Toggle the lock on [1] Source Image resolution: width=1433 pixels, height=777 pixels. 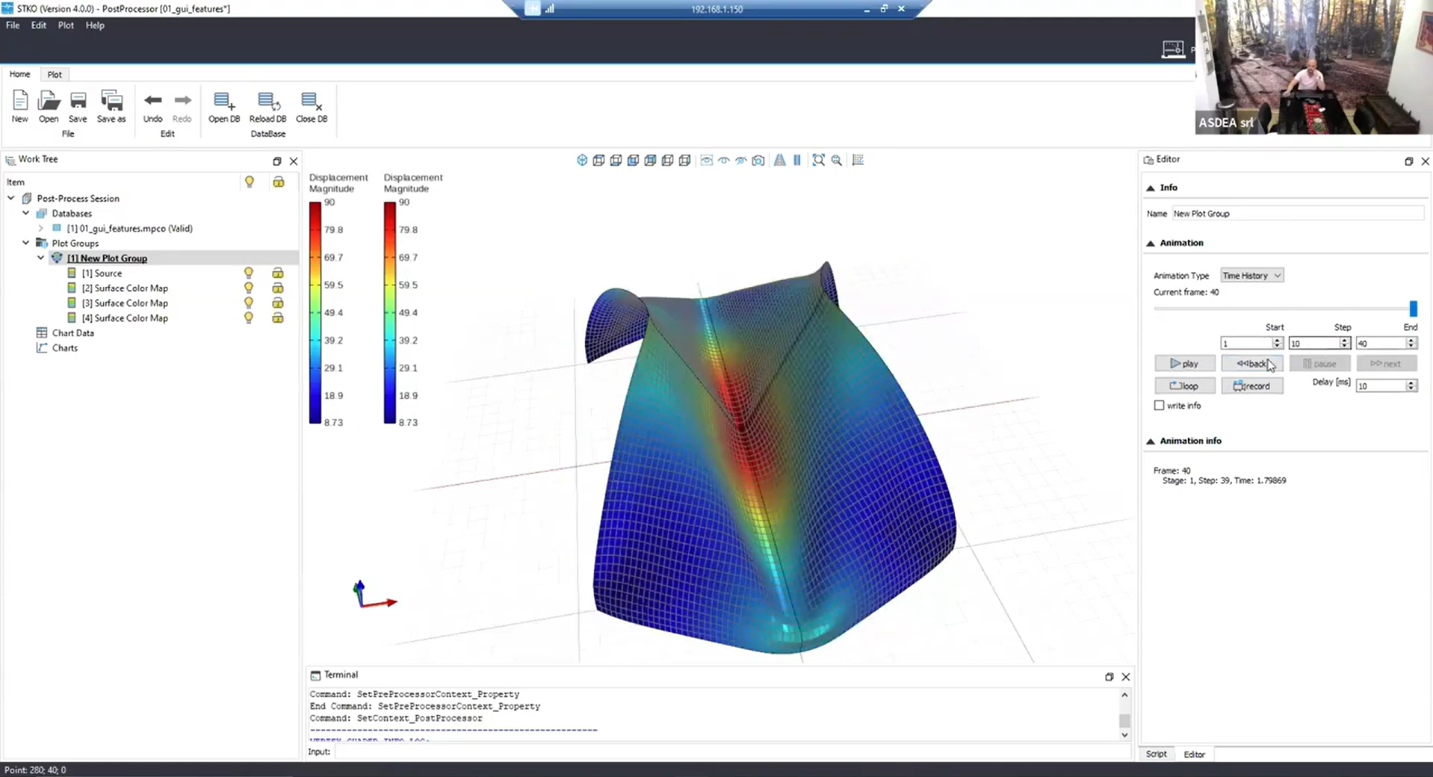tap(277, 273)
